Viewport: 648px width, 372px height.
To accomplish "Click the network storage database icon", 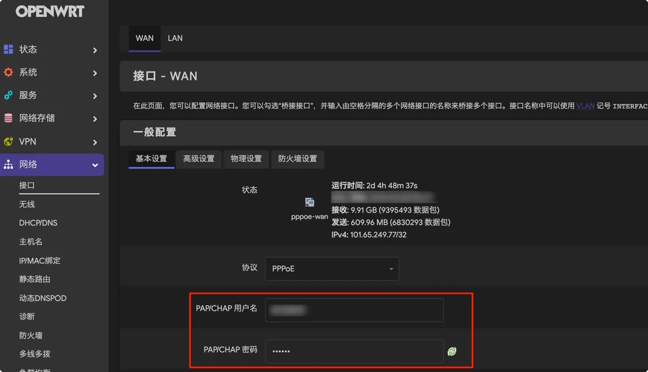I will pos(8,118).
